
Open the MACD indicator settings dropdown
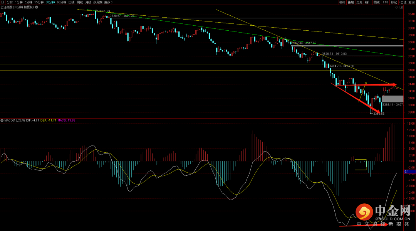pyautogui.click(x=2, y=120)
